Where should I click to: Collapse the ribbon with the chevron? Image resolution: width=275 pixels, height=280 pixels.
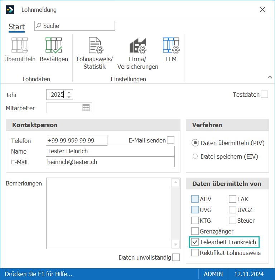270,77
